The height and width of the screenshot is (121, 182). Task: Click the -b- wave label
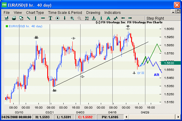[82, 77]
